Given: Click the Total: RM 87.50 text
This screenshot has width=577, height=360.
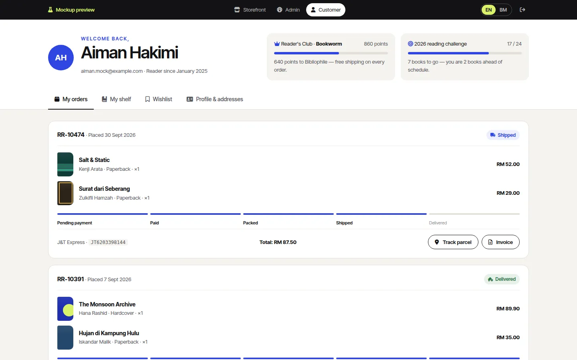Looking at the screenshot, I should 278,242.
